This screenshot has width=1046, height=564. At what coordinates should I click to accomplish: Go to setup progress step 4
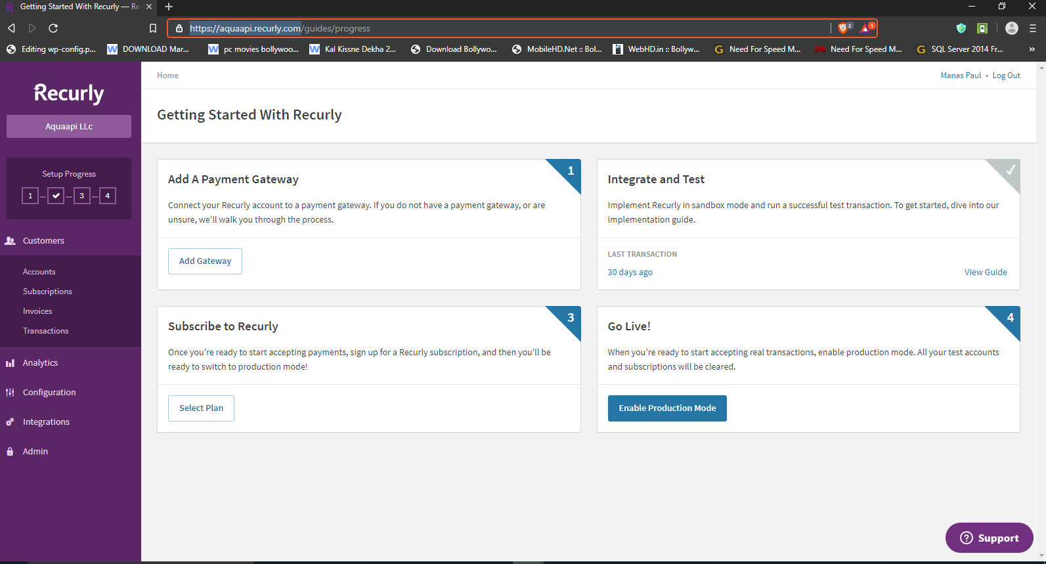(x=108, y=196)
